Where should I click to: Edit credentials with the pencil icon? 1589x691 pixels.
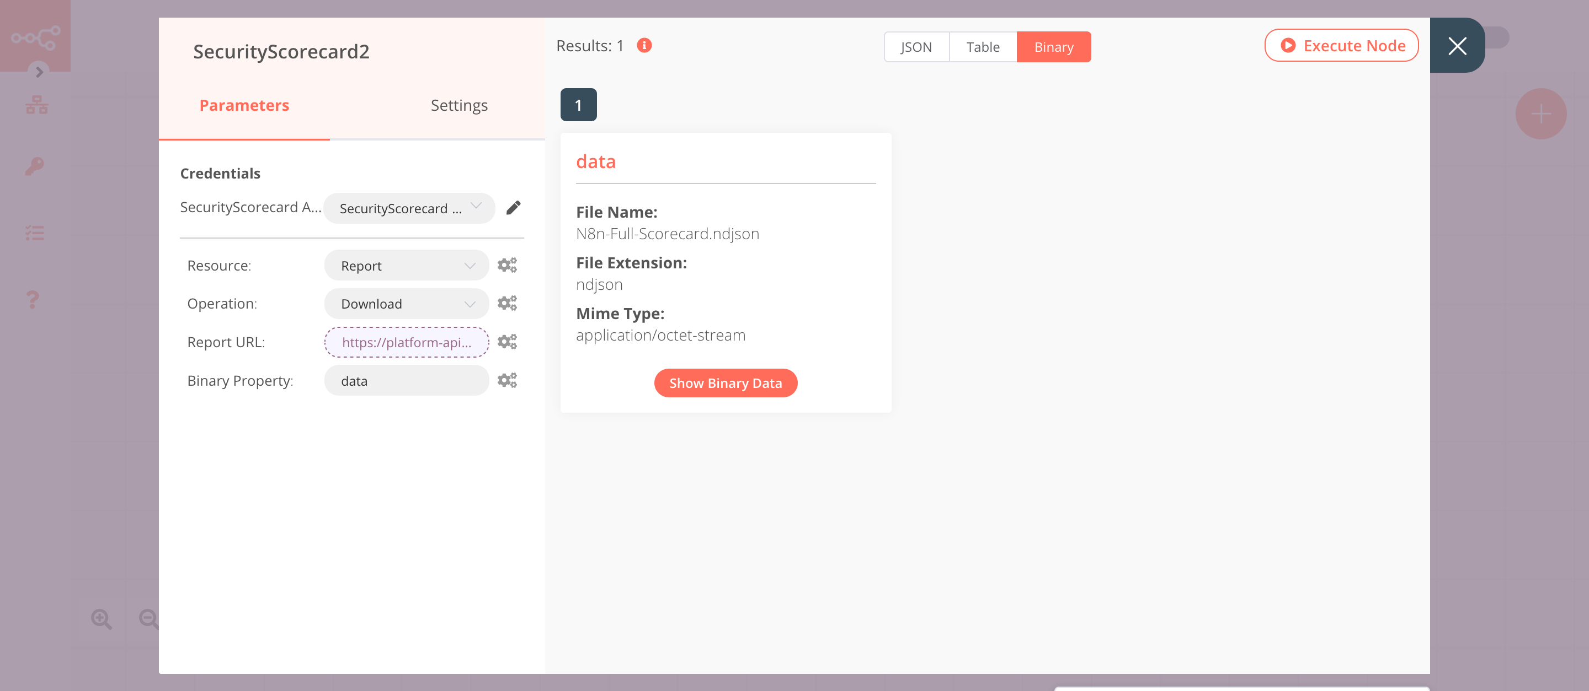pyautogui.click(x=513, y=208)
